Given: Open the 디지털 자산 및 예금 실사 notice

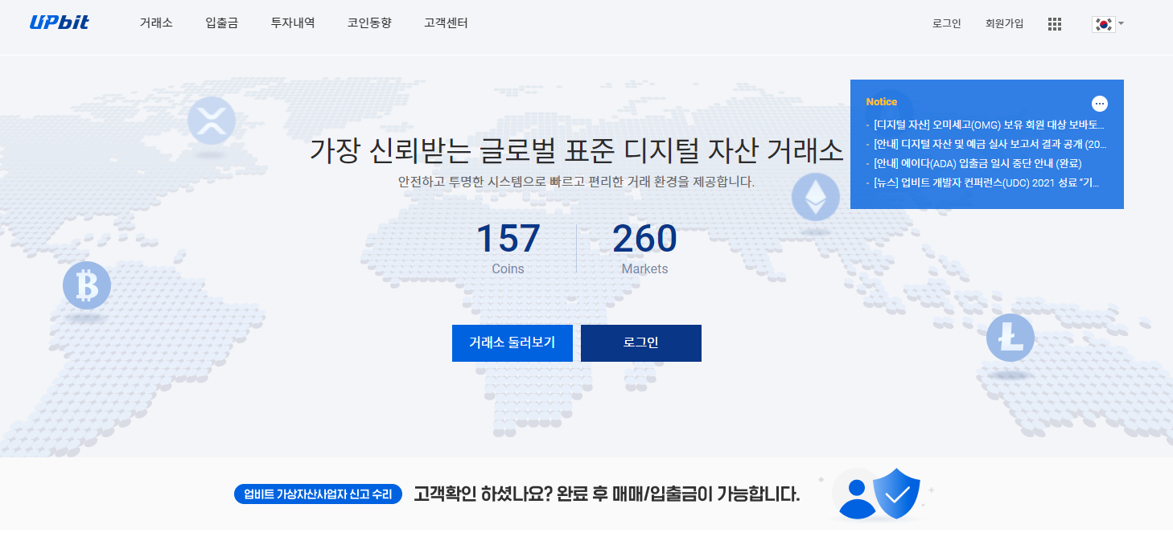Looking at the screenshot, I should coord(990,145).
